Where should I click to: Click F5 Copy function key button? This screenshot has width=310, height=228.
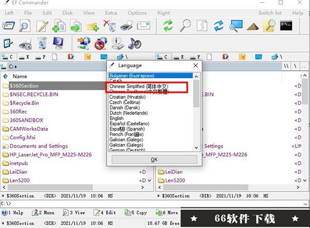coord(136,213)
